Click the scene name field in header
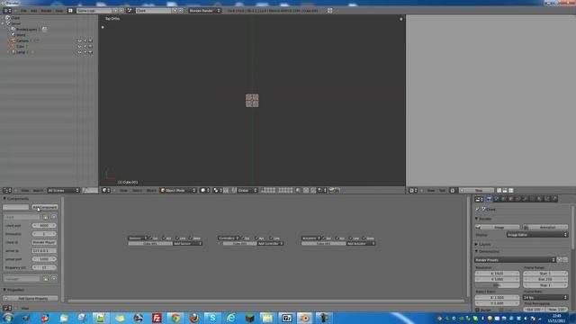 pos(154,11)
